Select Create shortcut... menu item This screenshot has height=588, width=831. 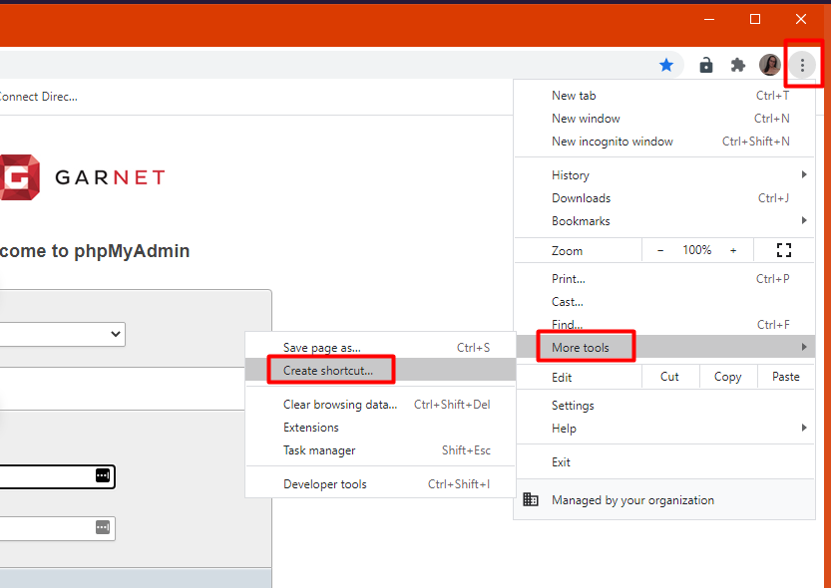328,371
